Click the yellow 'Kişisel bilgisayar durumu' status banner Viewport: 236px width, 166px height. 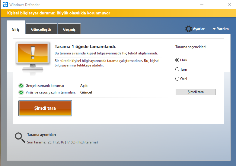[118, 13]
